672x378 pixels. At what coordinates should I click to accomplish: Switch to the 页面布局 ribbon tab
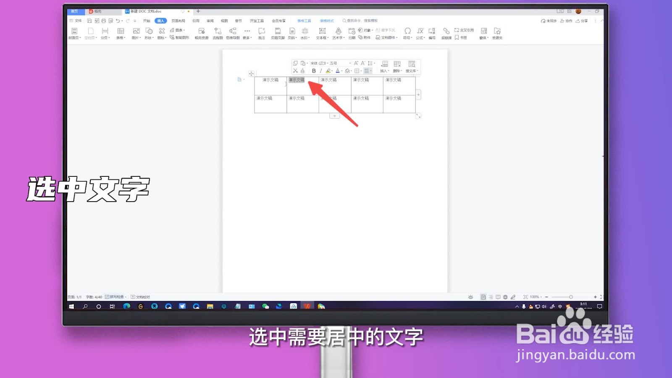click(x=179, y=20)
